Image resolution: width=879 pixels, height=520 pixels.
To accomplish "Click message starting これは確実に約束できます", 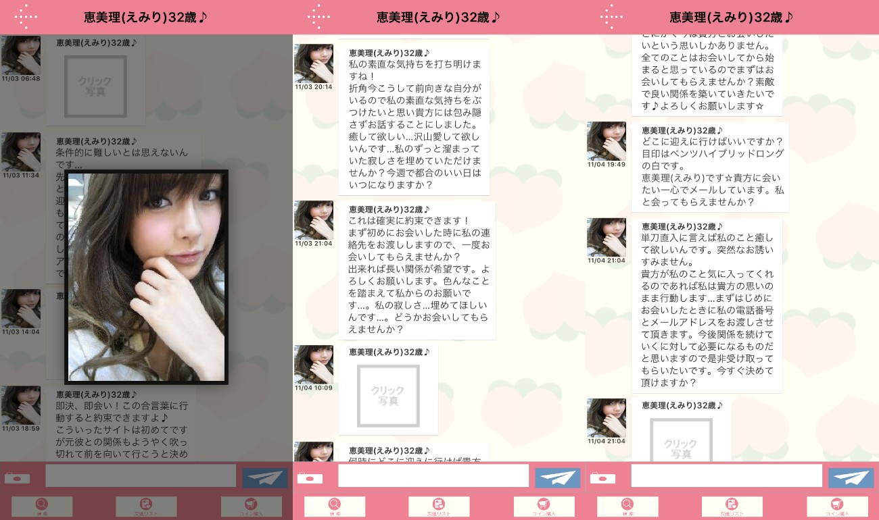I will pos(417,270).
